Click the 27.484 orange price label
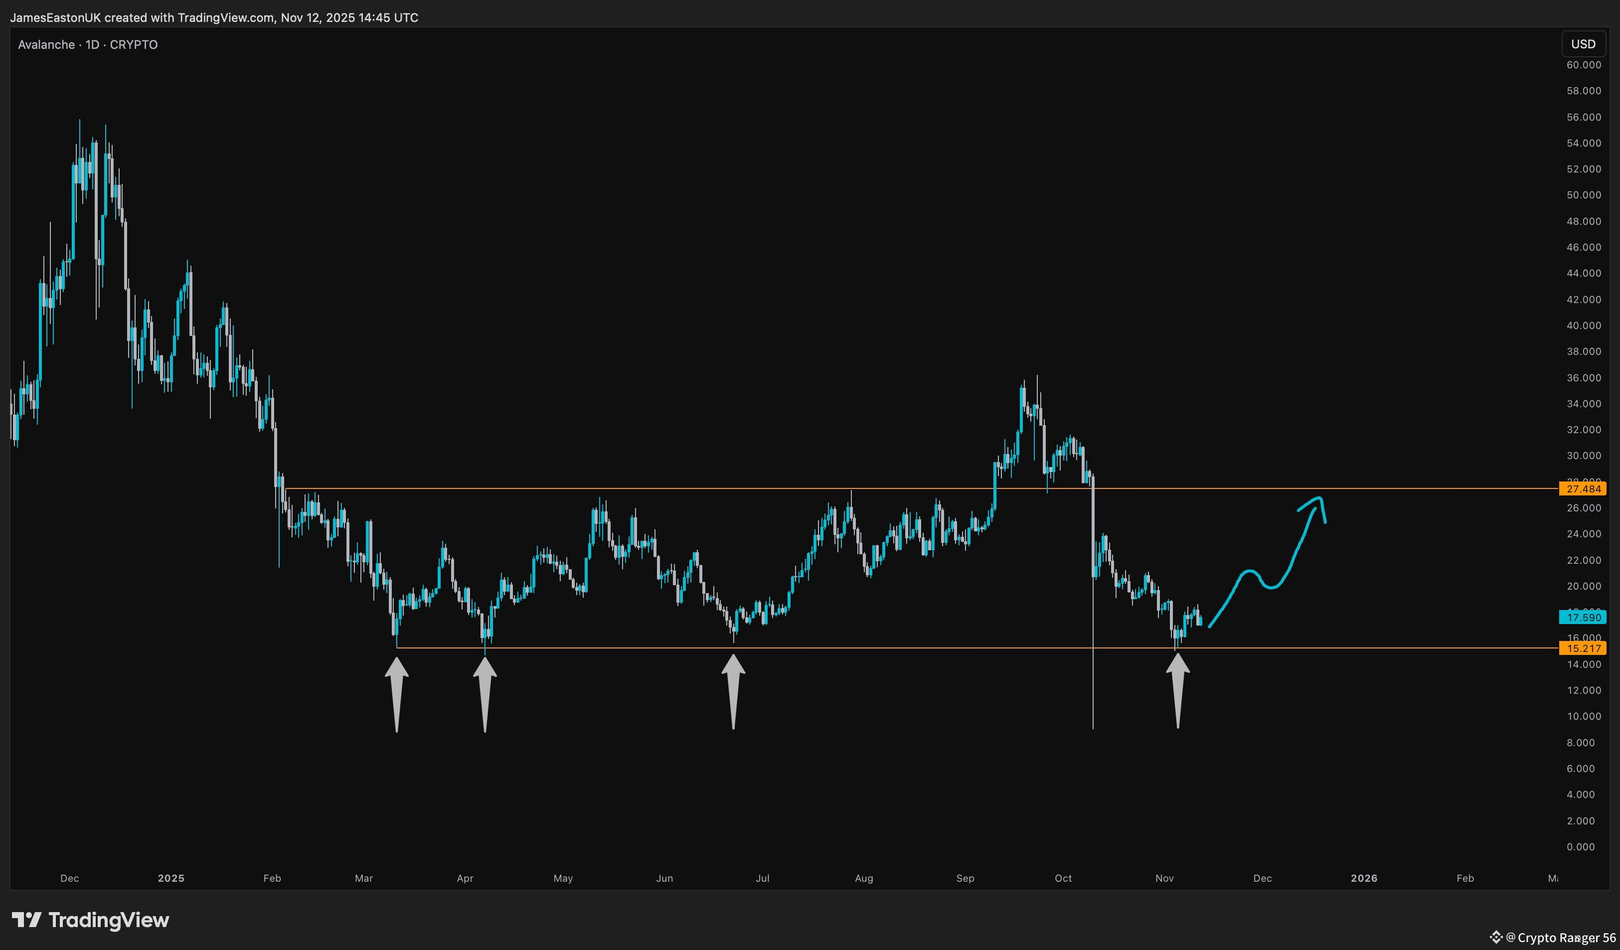This screenshot has height=950, width=1620. 1583,488
